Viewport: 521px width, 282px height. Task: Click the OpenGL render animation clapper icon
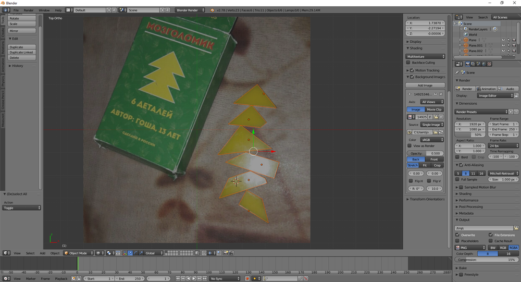pos(231,253)
